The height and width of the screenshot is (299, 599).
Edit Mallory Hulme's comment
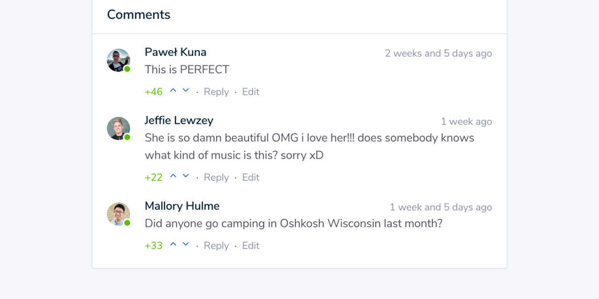click(x=250, y=246)
